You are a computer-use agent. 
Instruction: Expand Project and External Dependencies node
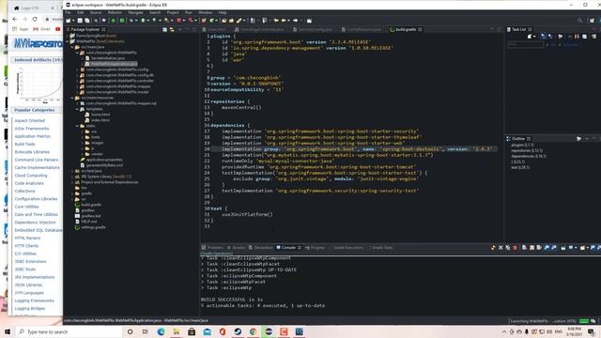click(72, 182)
